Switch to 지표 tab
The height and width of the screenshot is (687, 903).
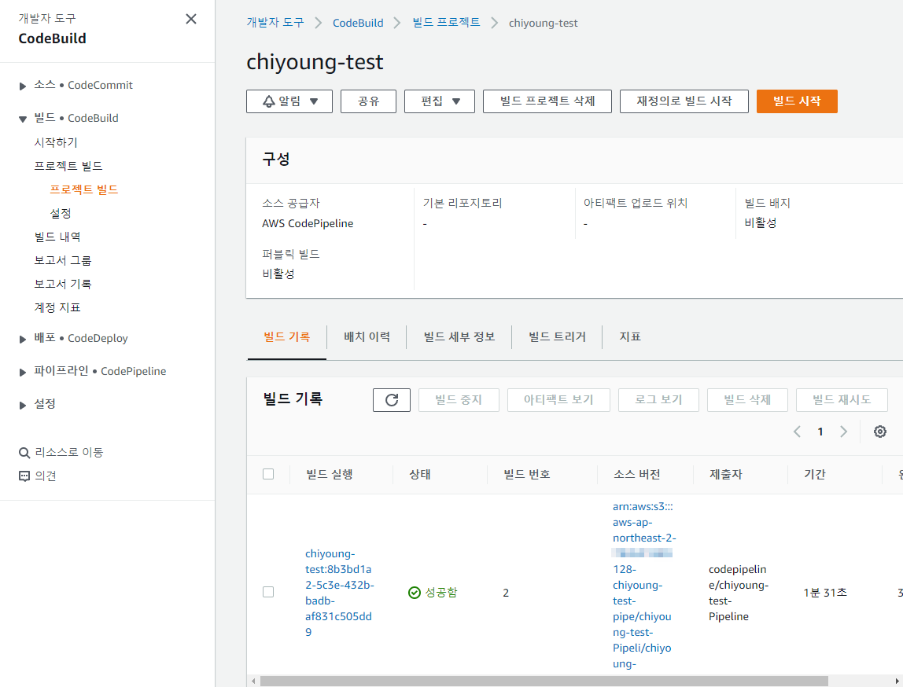coord(630,336)
